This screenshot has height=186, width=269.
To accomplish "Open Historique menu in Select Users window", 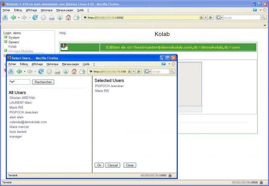I will [52, 64].
